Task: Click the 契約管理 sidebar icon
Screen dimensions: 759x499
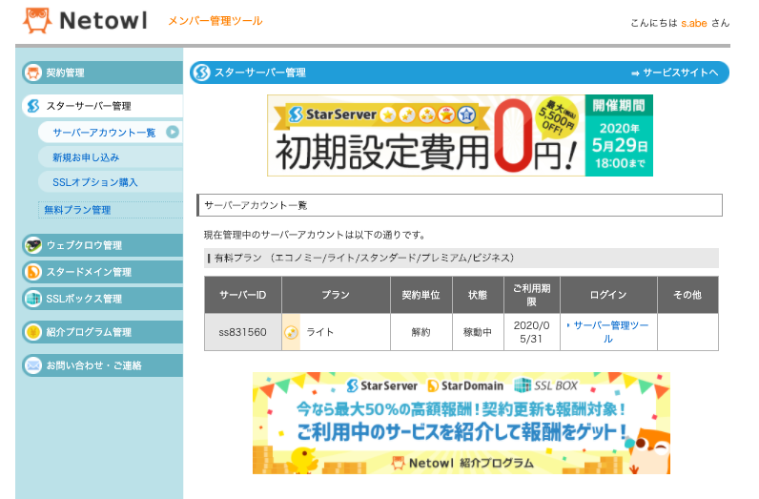Action: coord(32,73)
